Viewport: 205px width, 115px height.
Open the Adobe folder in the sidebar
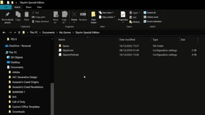coord(16,72)
